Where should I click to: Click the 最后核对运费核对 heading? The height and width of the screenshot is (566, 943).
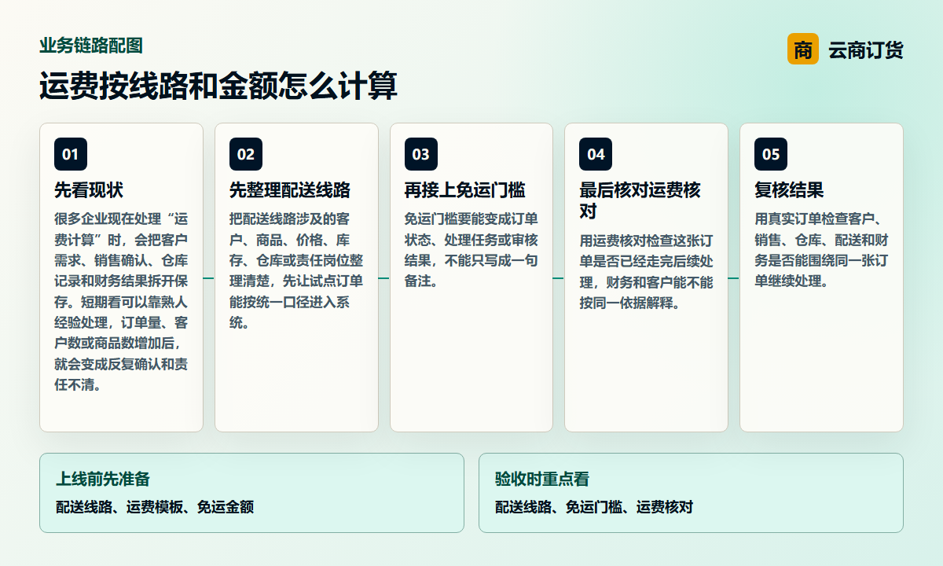[x=640, y=200]
